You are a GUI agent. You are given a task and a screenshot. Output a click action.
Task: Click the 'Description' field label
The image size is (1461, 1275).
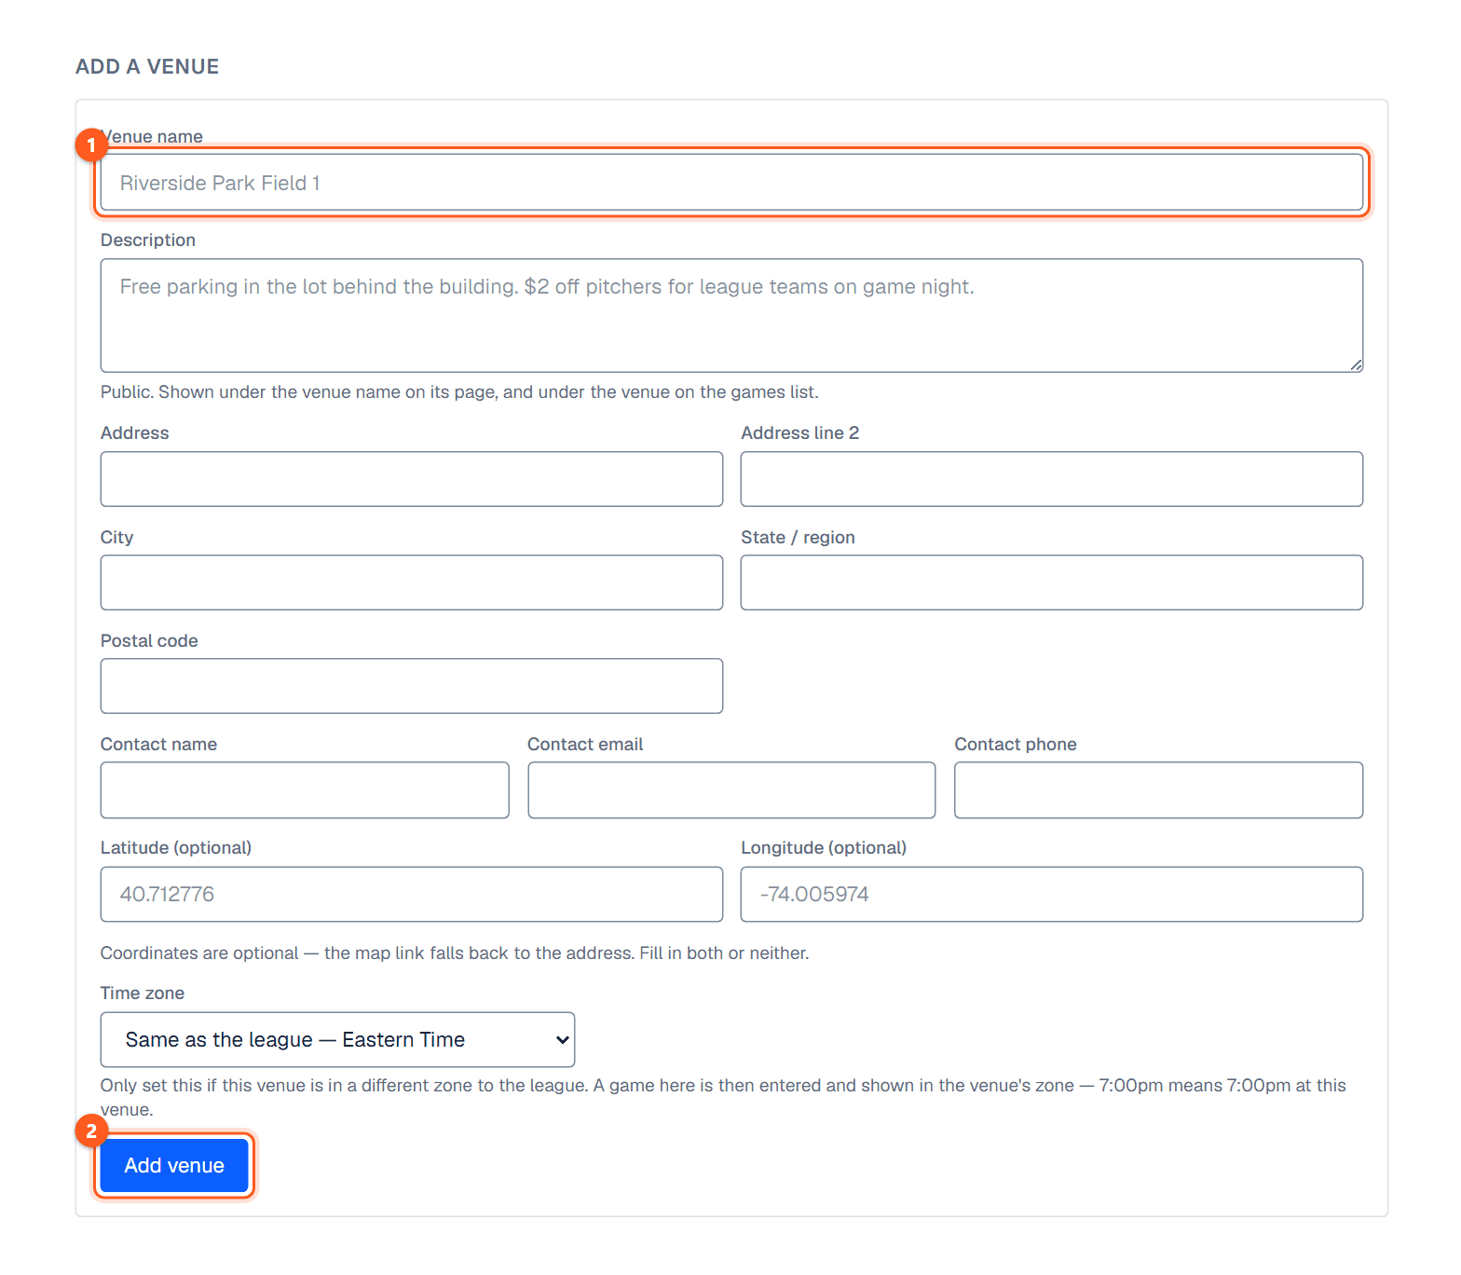pyautogui.click(x=148, y=240)
